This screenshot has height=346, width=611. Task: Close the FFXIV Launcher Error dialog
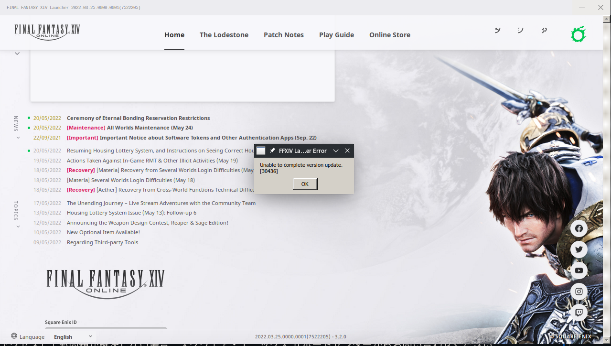347,151
